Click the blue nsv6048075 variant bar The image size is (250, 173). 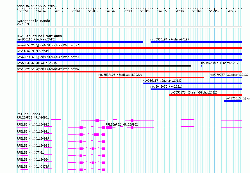tap(196, 89)
